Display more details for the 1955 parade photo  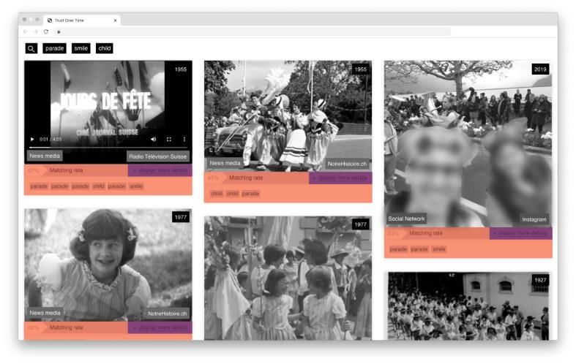(340, 178)
